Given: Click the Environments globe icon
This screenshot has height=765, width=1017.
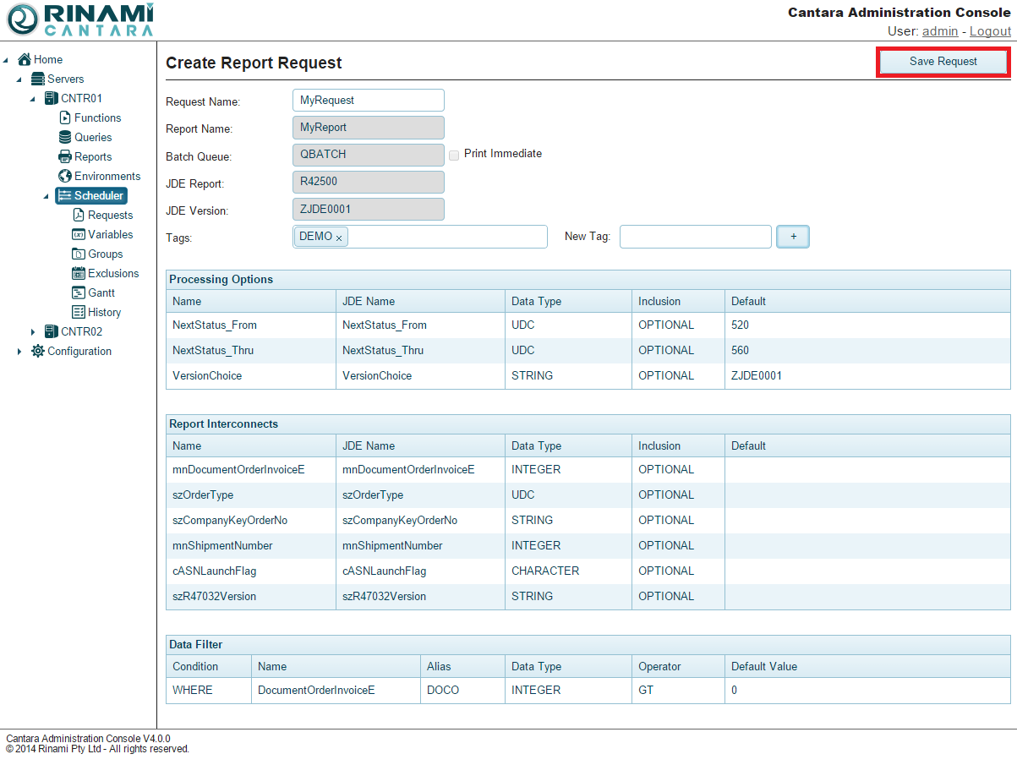Looking at the screenshot, I should (65, 176).
